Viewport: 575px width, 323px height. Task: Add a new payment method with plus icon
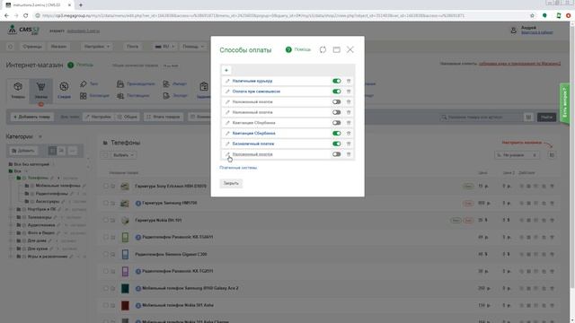point(226,70)
